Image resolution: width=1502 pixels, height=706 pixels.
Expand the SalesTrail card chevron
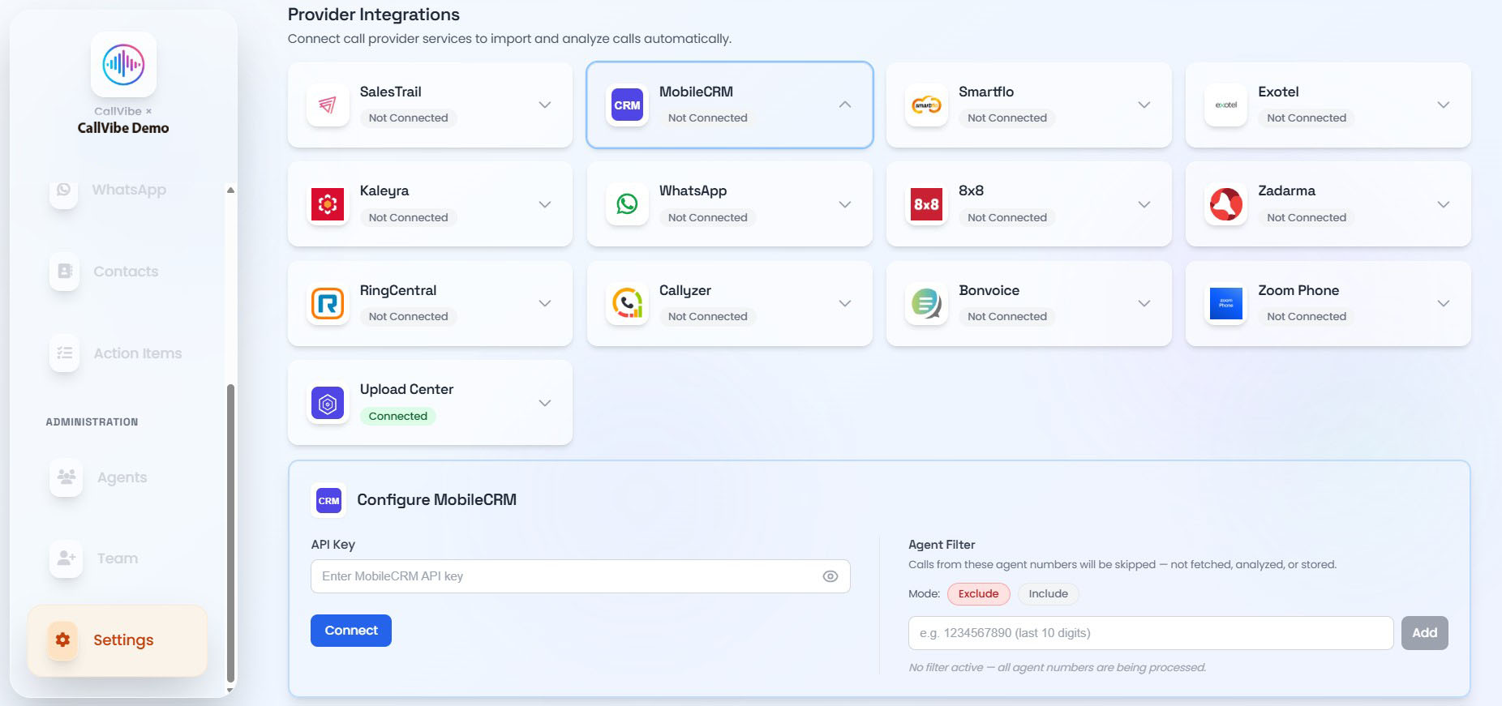pos(545,105)
